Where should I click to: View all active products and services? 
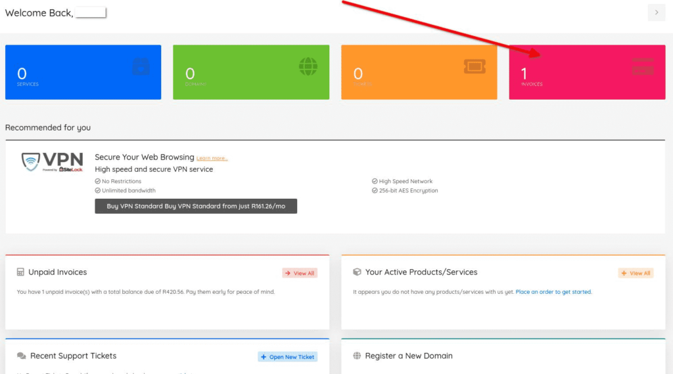[x=636, y=273]
